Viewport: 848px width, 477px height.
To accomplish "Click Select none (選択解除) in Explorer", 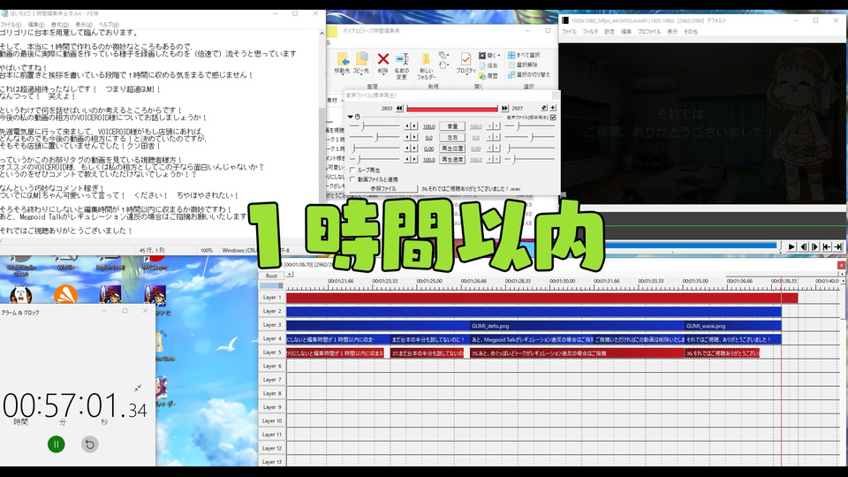I will [522, 64].
